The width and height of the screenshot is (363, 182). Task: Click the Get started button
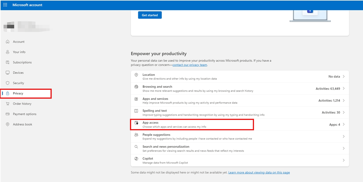(x=150, y=15)
